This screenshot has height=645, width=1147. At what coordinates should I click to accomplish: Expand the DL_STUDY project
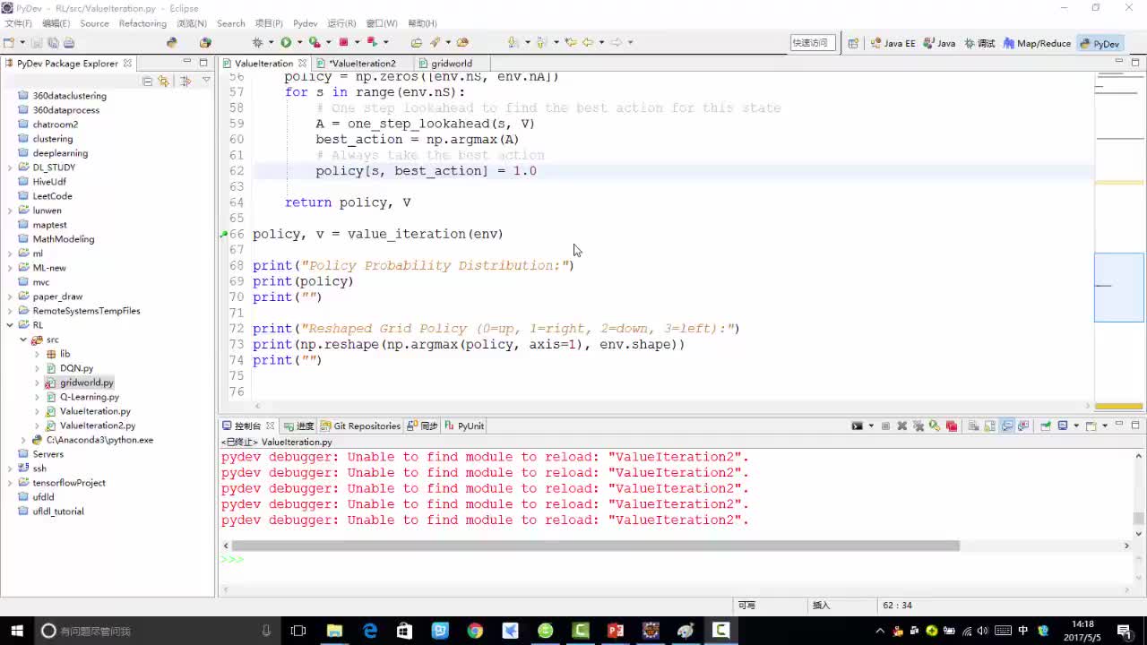point(10,168)
